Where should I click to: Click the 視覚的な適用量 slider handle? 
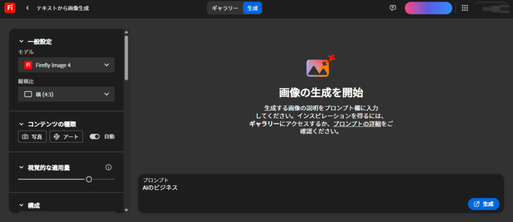point(89,179)
